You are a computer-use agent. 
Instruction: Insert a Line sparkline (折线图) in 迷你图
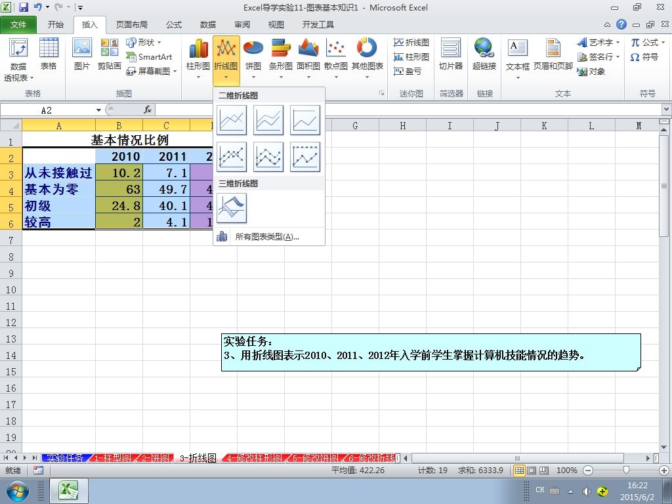(x=411, y=43)
